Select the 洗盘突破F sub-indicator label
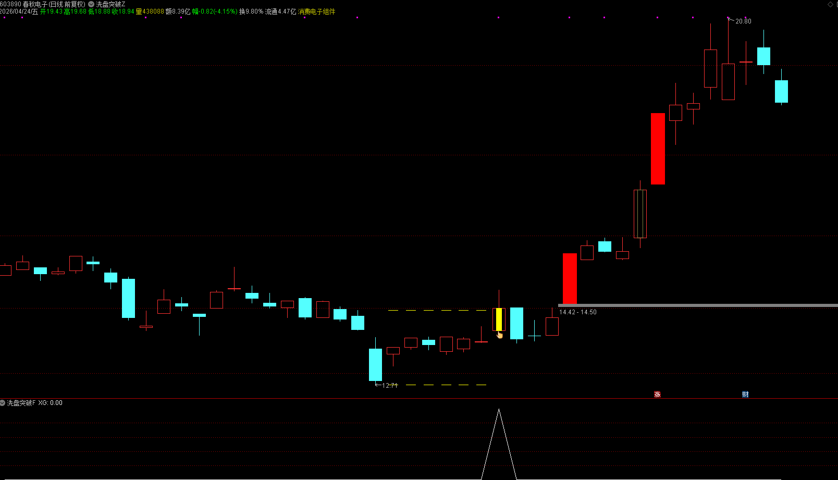838x480 pixels. click(21, 403)
